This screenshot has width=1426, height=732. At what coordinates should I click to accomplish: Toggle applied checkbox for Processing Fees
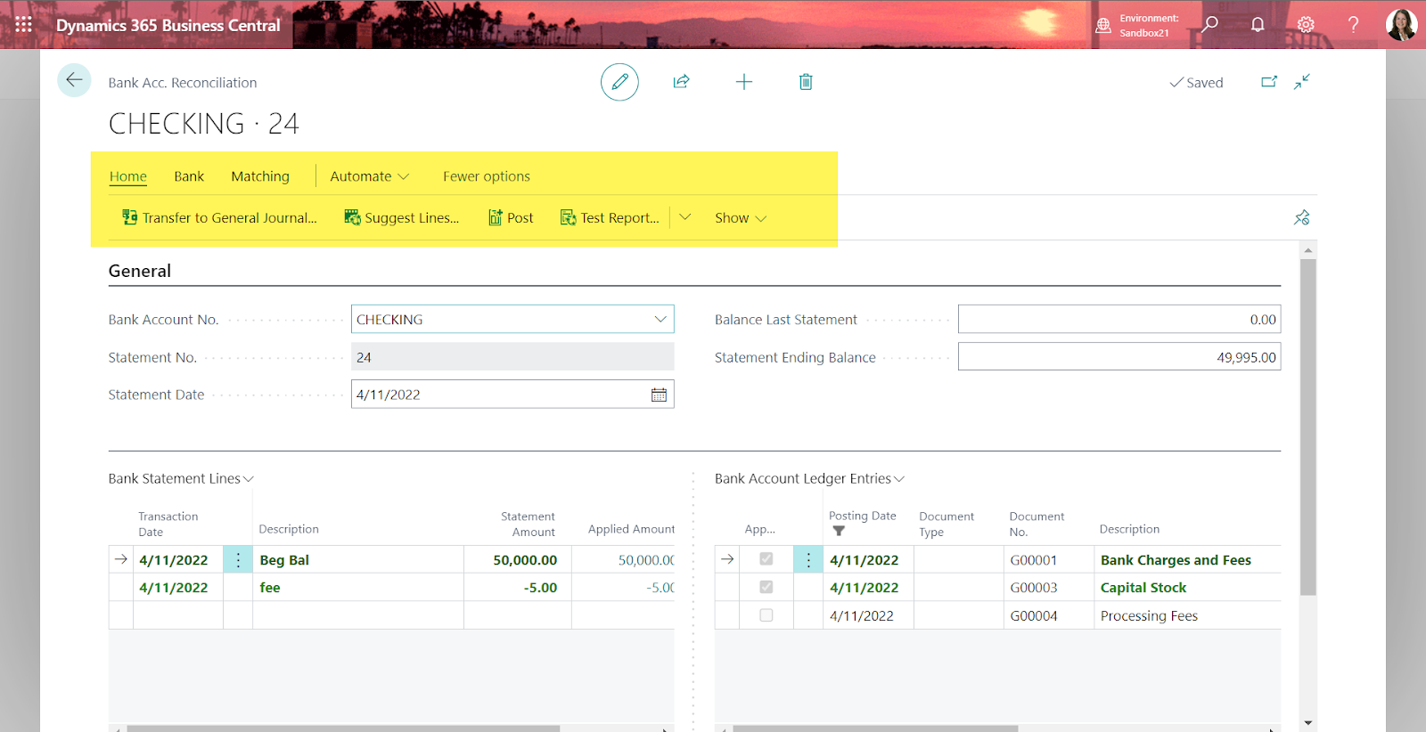766,614
